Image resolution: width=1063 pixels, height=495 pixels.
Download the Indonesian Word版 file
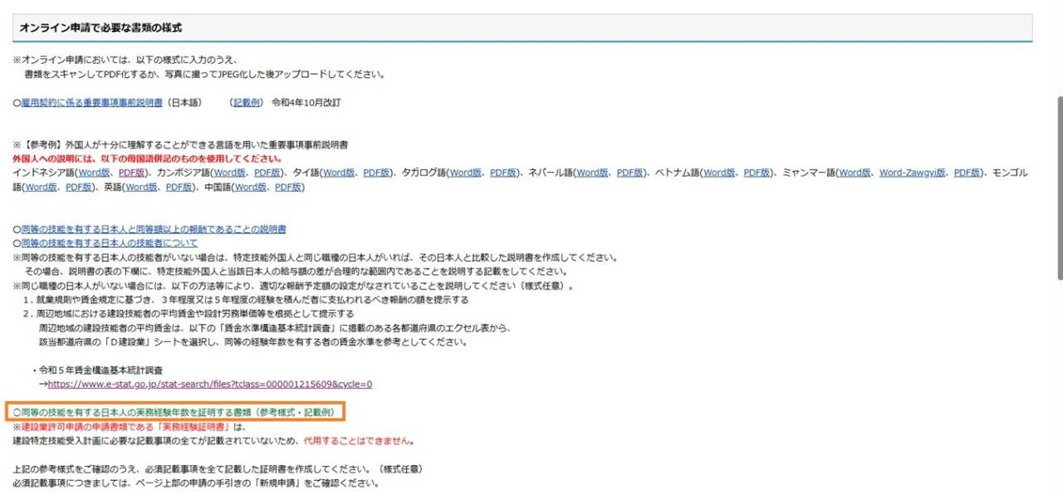point(94,173)
